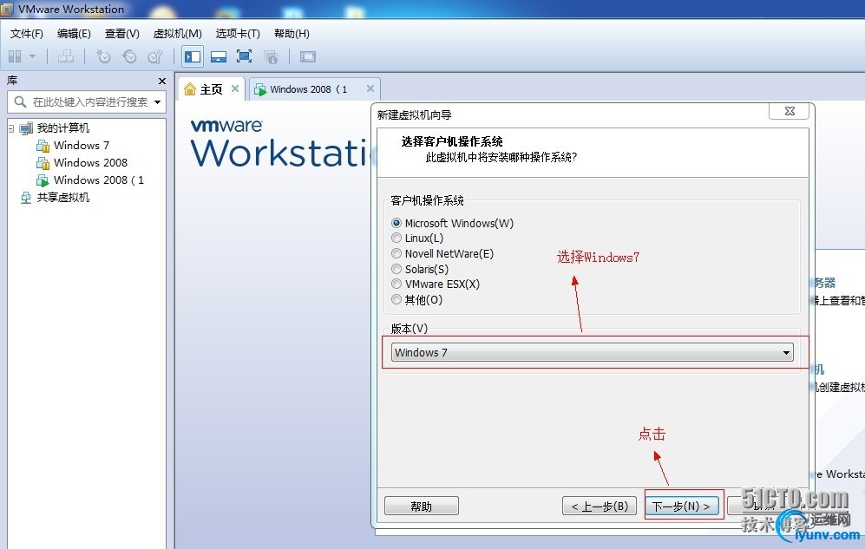Select the Solaris(S) radio button
The image size is (865, 549).
396,269
